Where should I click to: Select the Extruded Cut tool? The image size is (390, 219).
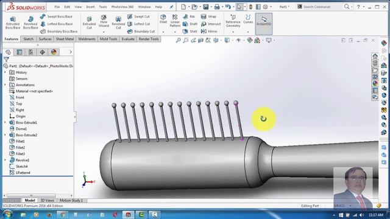coord(89,23)
